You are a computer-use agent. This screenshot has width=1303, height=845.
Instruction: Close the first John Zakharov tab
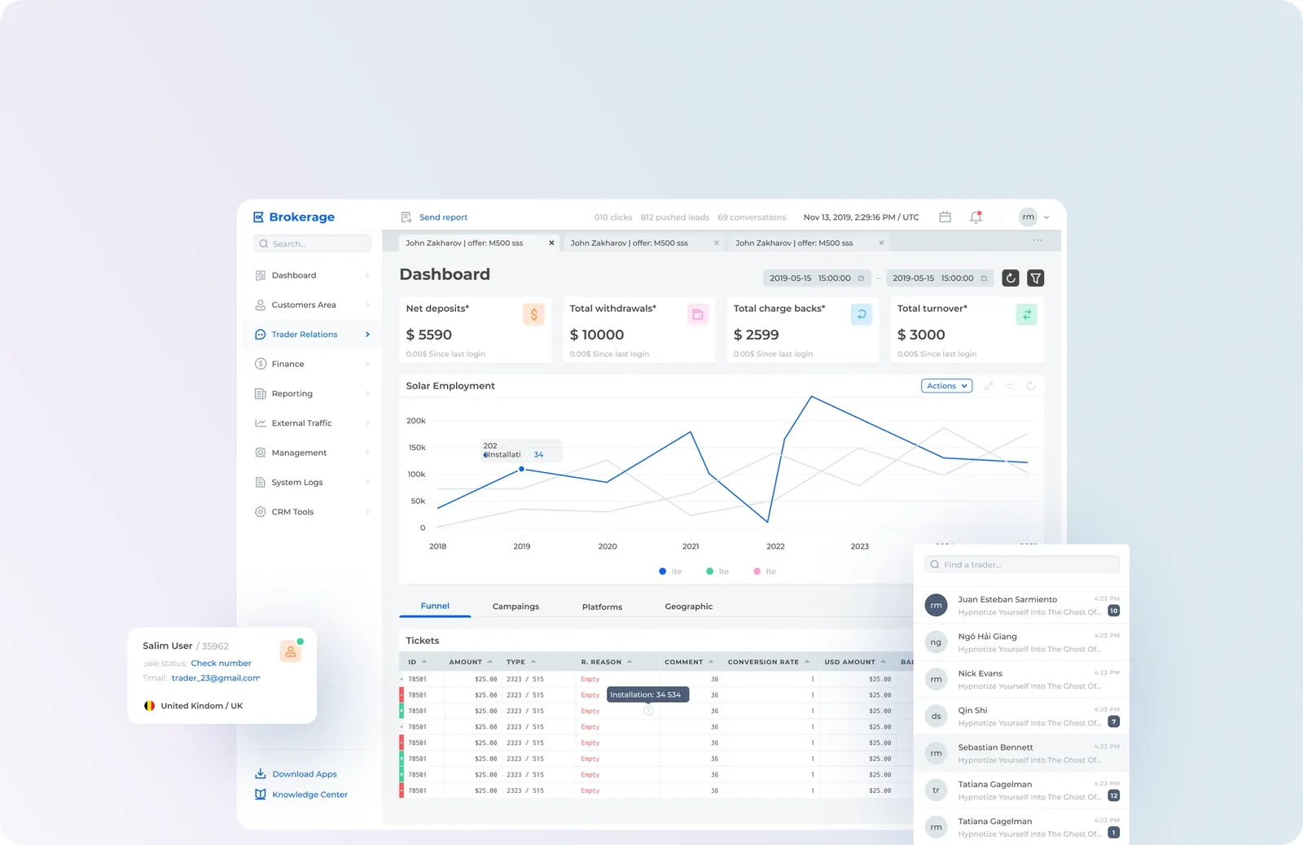click(551, 243)
